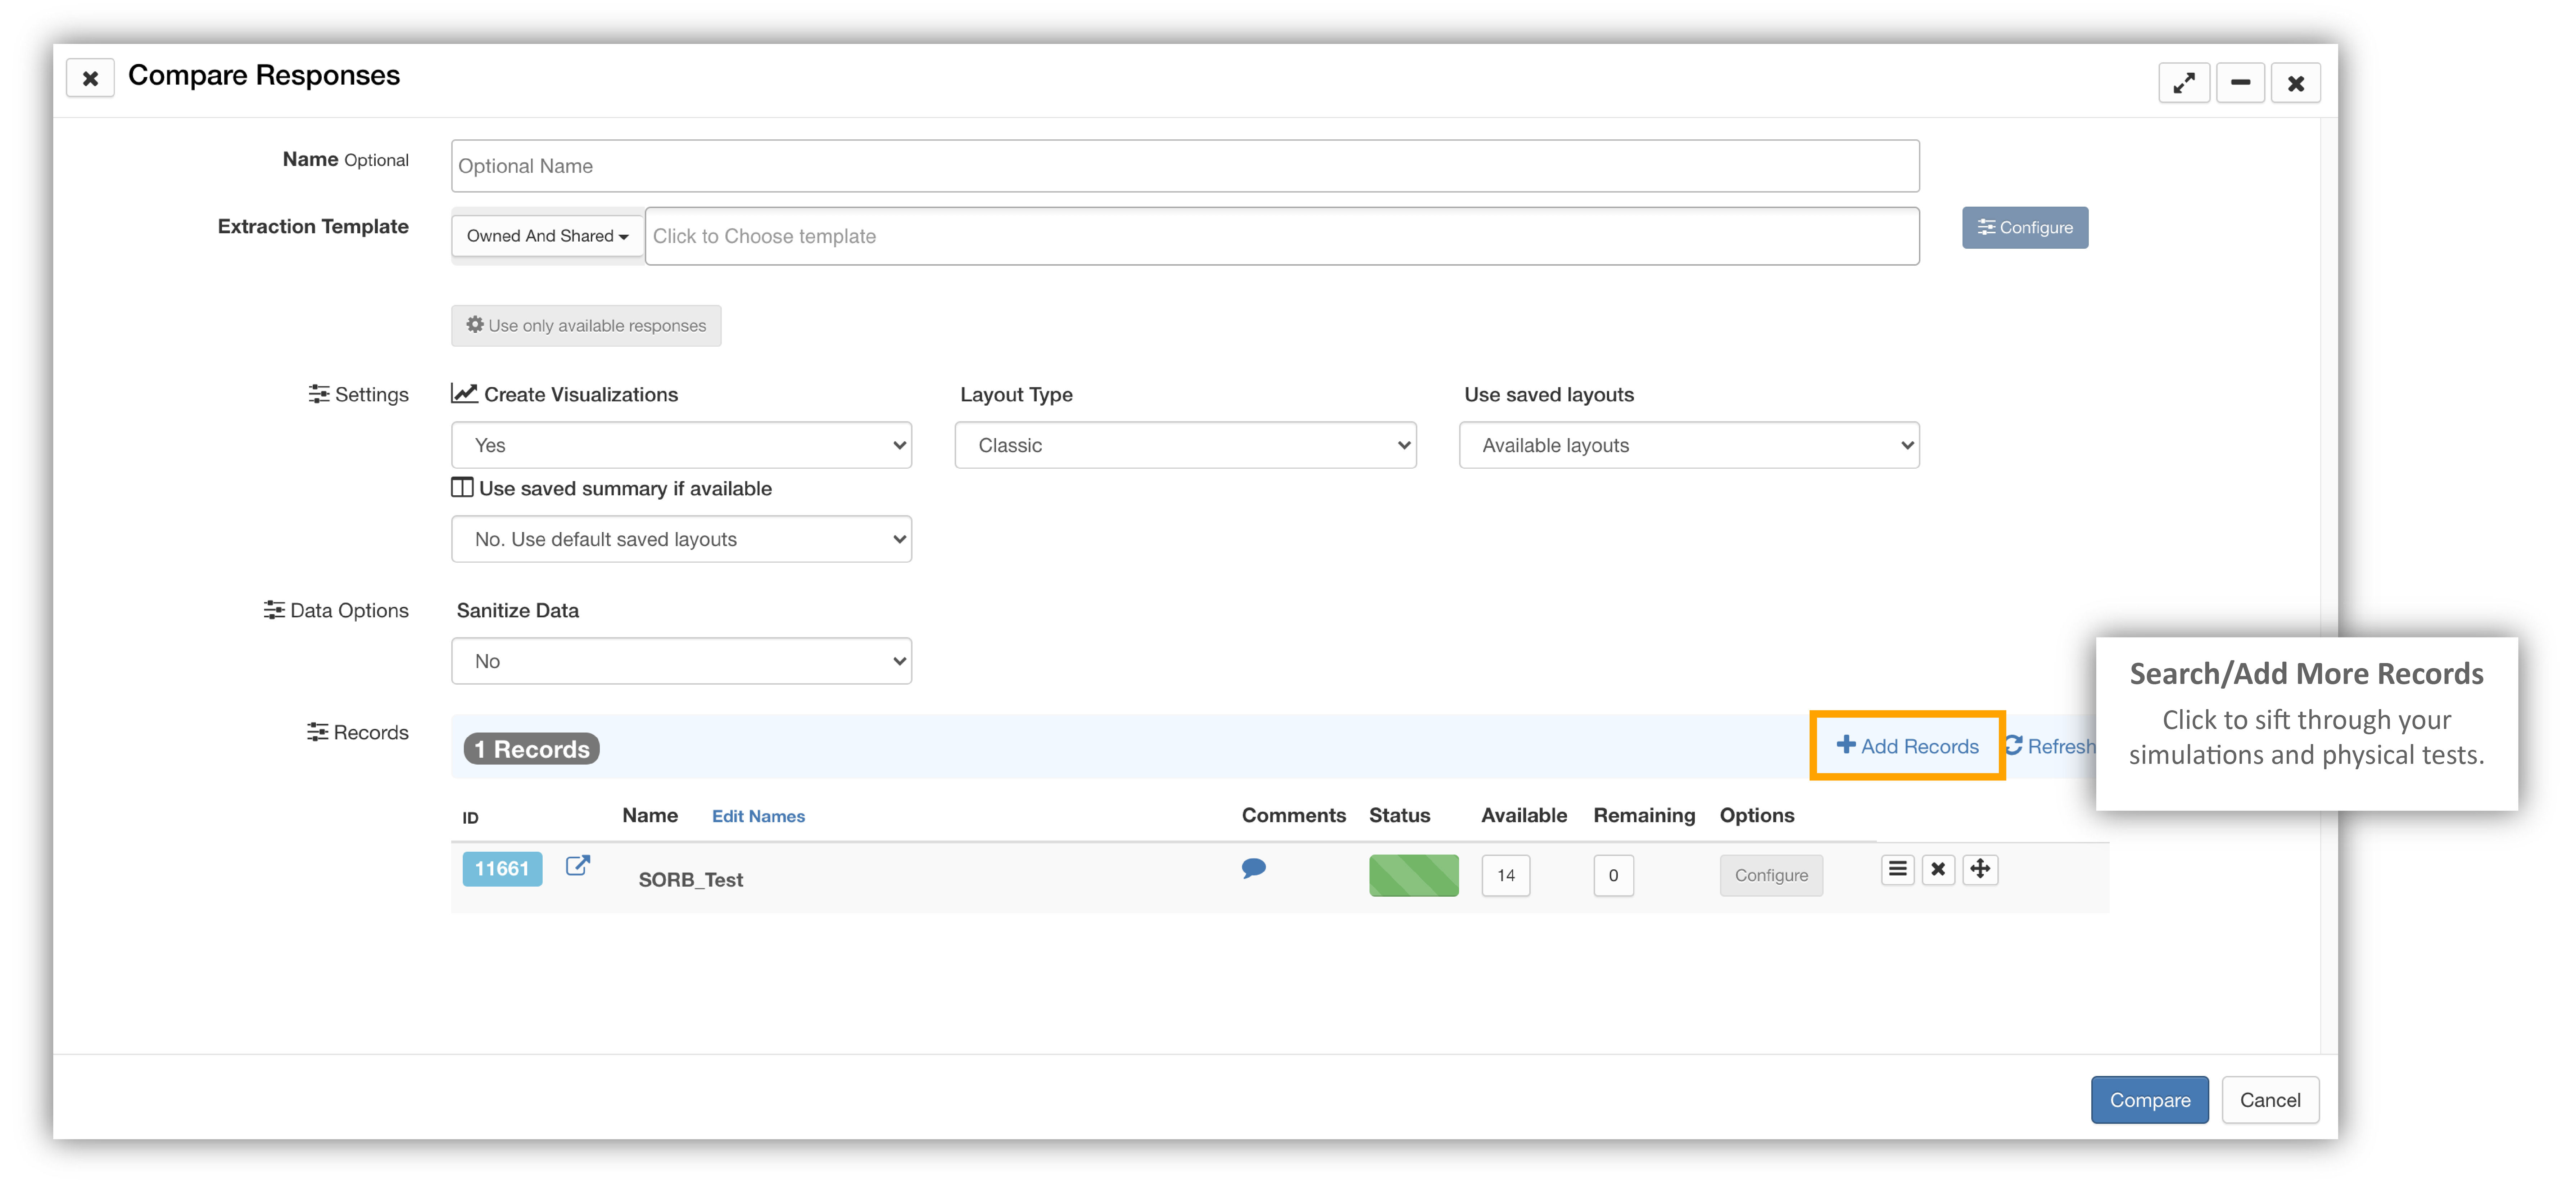Click the move arrows icon for SORB_Test

1980,869
